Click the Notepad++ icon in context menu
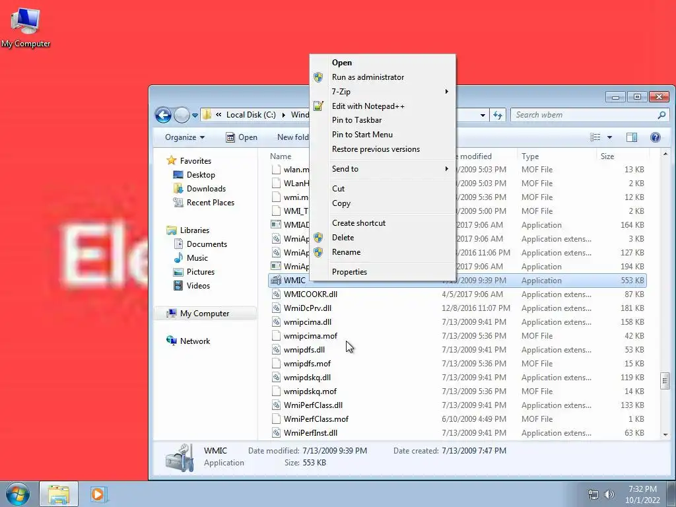The width and height of the screenshot is (676, 507). click(x=318, y=106)
